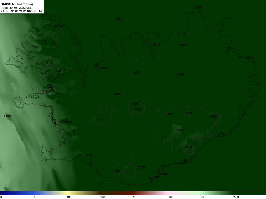Click the 500 legend label

(x=102, y=197)
